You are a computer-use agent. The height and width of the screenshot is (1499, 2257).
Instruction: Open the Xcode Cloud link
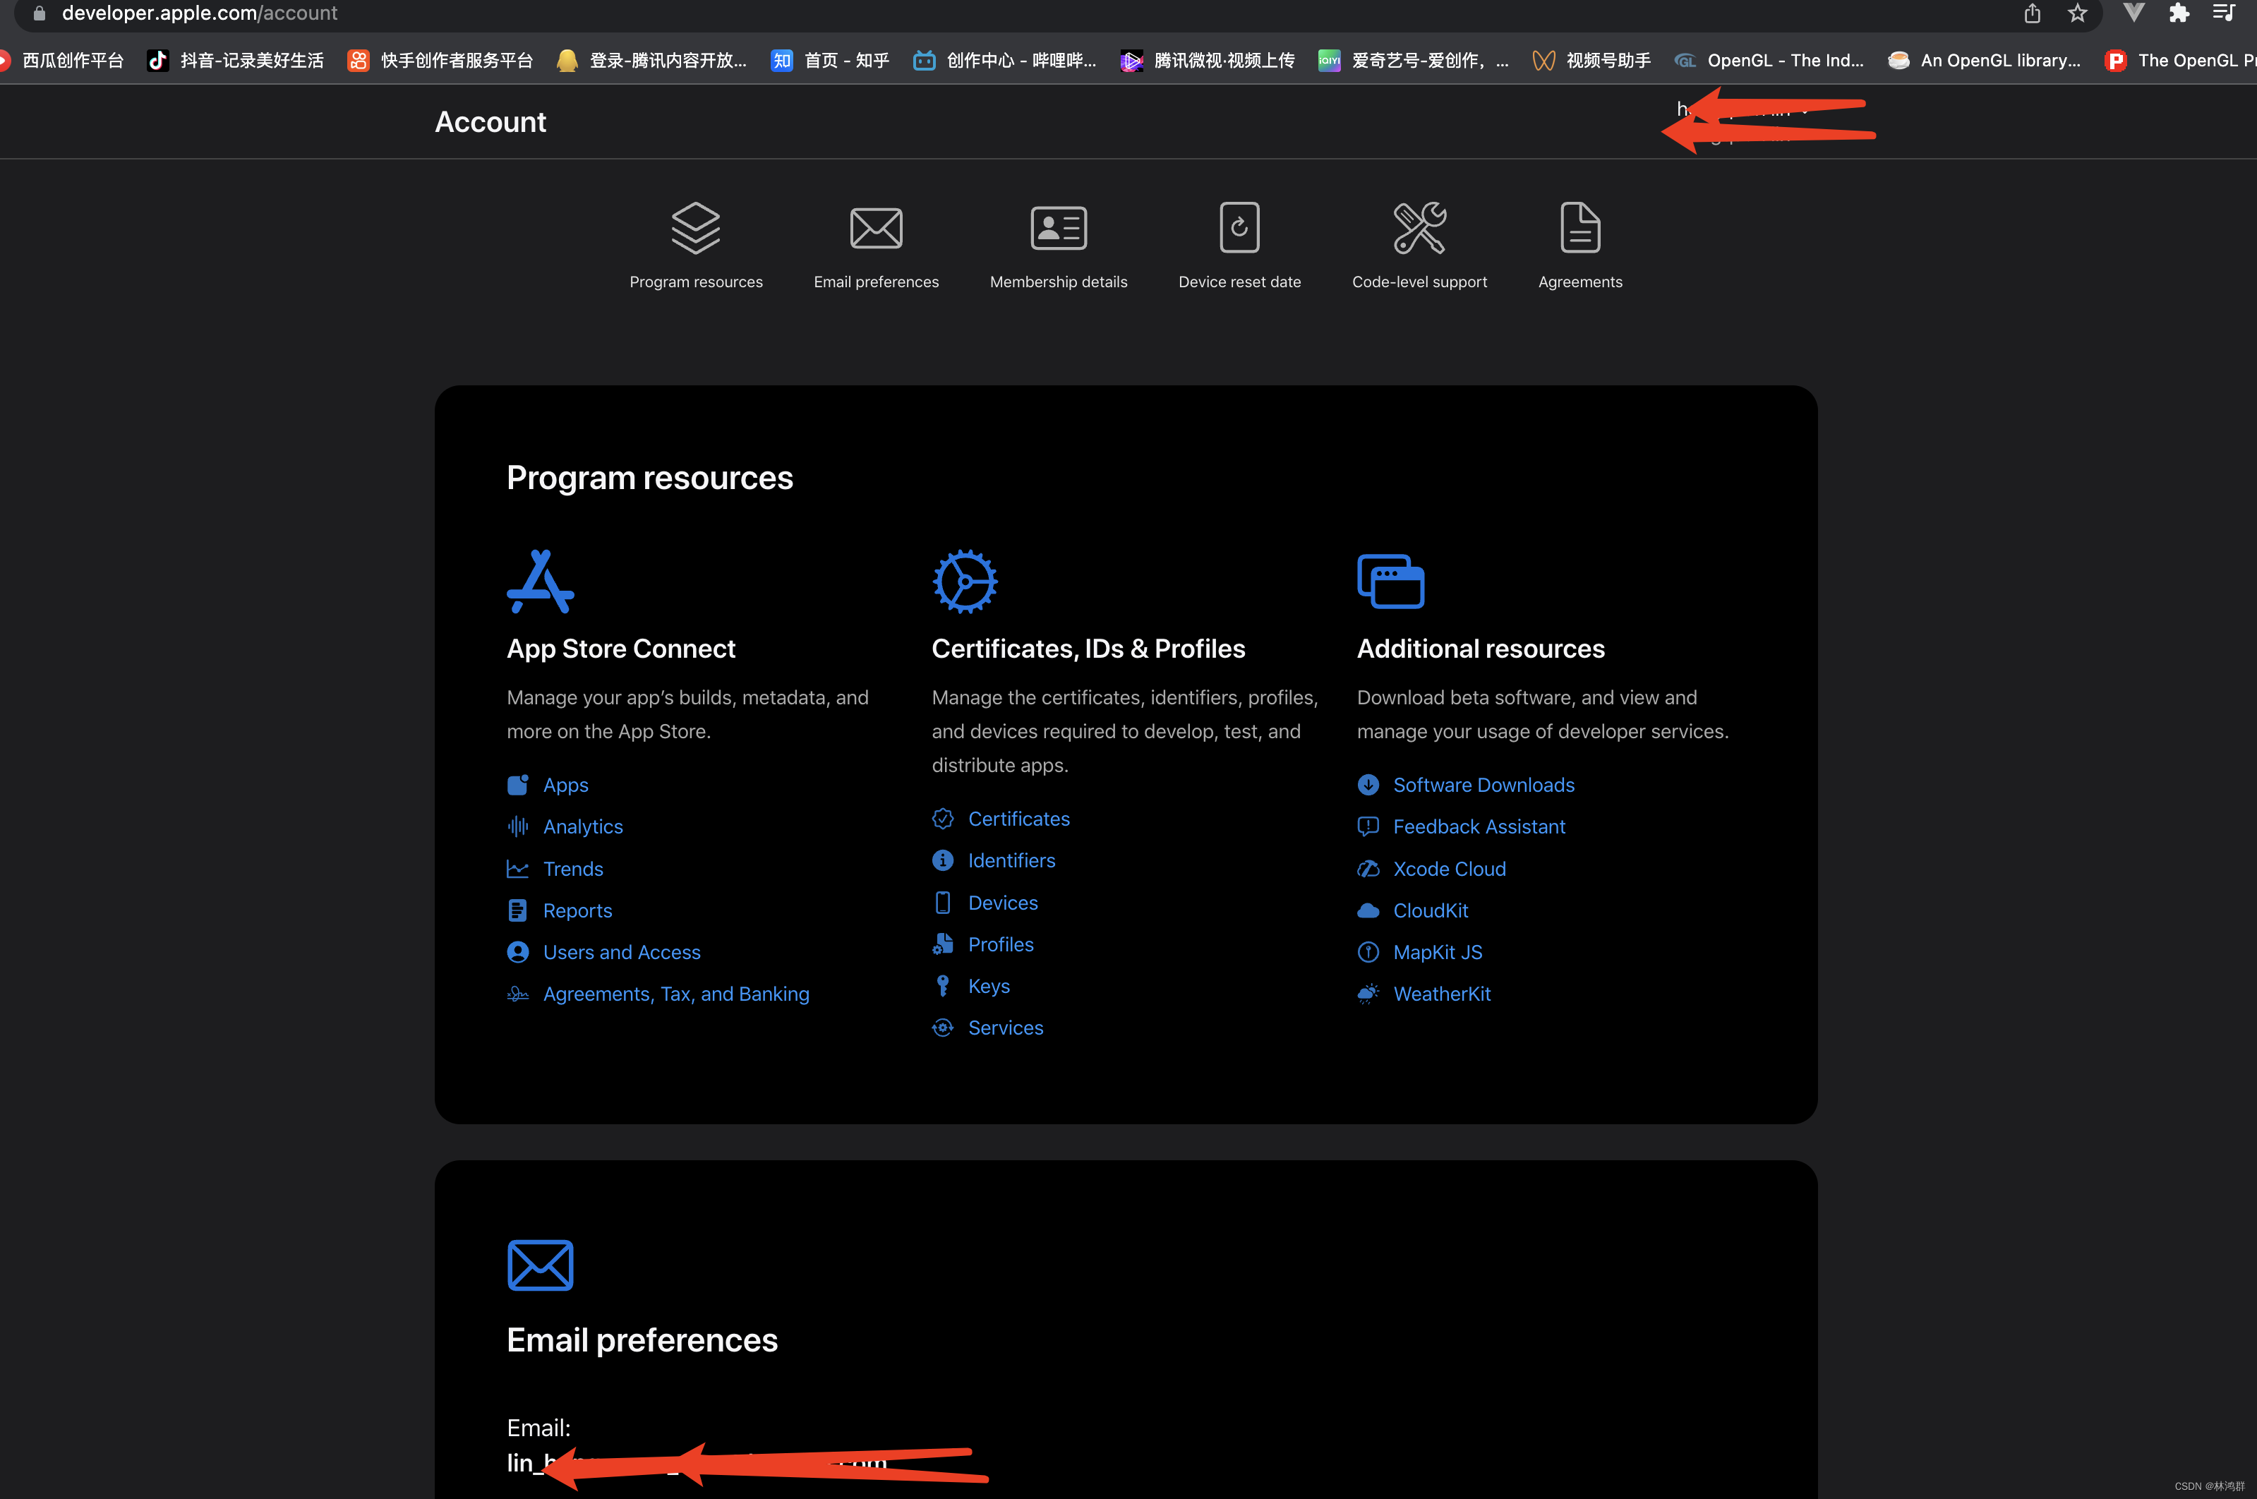click(x=1448, y=869)
